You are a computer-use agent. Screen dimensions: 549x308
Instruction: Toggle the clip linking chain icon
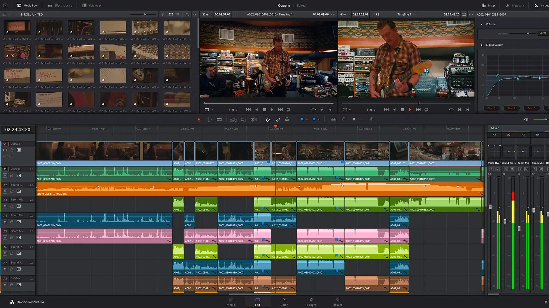coord(278,119)
